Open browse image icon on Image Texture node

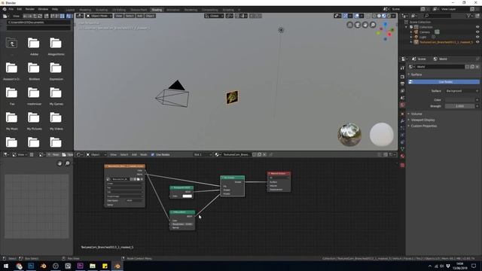coord(108,179)
